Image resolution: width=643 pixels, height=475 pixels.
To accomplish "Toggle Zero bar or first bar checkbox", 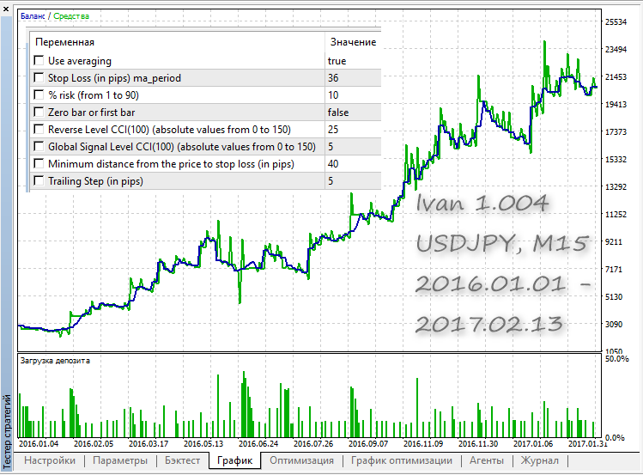I will [x=39, y=113].
